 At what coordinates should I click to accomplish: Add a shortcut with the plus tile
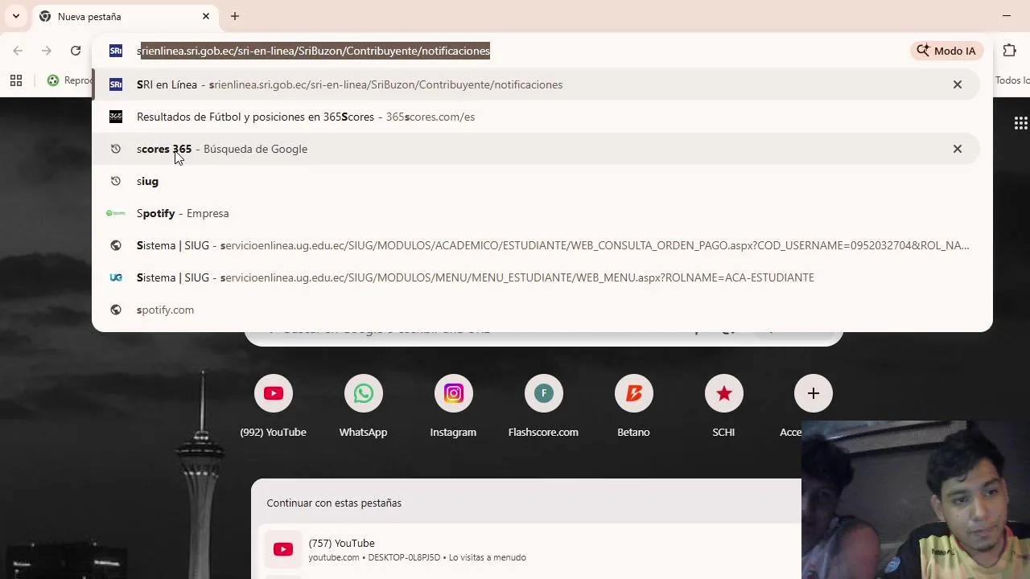pos(814,393)
